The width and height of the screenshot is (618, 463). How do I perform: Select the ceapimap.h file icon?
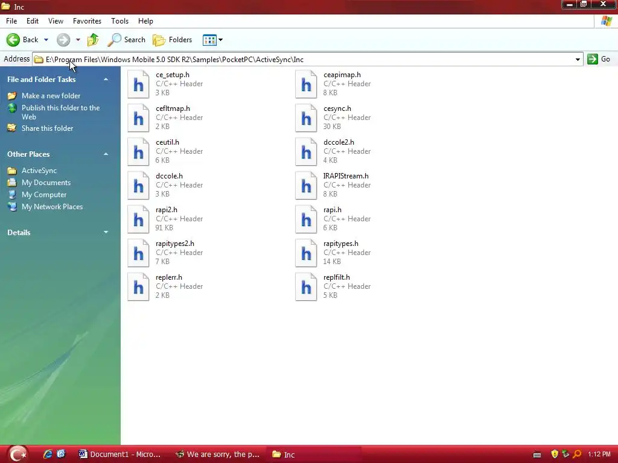pyautogui.click(x=306, y=84)
